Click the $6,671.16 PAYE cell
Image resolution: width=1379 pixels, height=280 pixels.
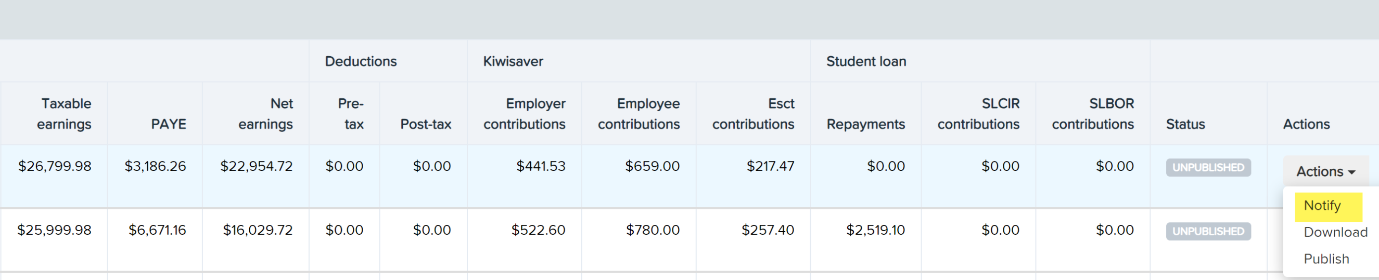[x=157, y=230]
